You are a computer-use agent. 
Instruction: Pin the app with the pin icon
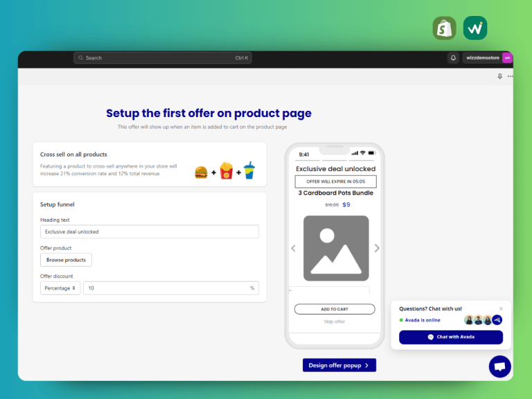pyautogui.click(x=499, y=76)
